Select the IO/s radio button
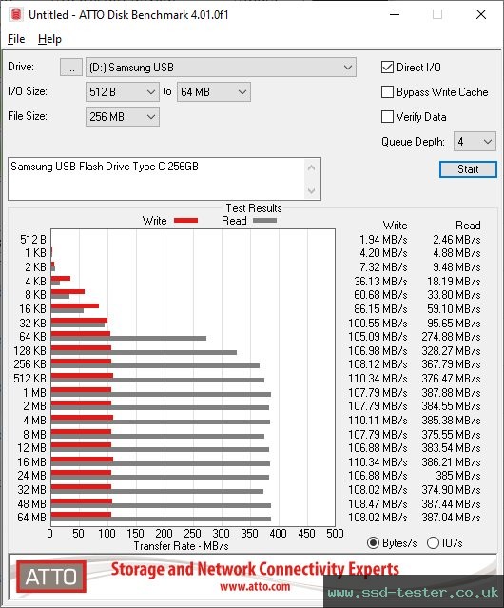The height and width of the screenshot is (608, 504). click(433, 543)
